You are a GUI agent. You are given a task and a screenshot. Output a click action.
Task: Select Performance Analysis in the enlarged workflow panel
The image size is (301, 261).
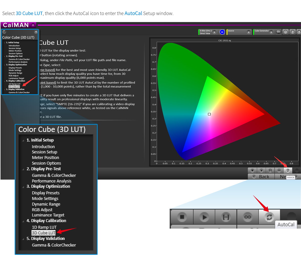tap(52, 181)
